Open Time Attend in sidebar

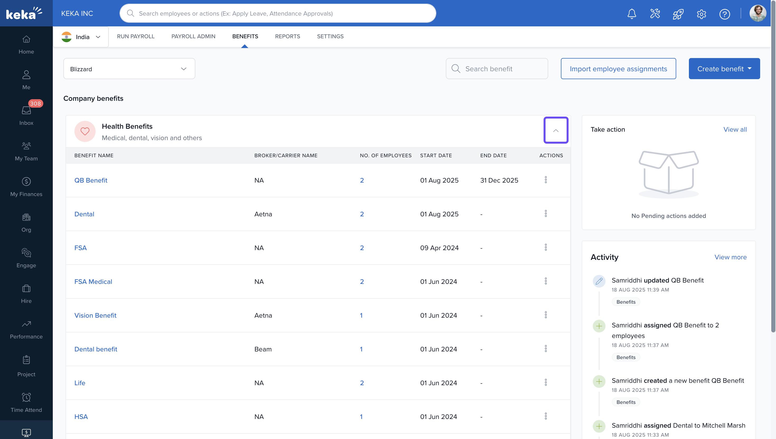click(26, 403)
